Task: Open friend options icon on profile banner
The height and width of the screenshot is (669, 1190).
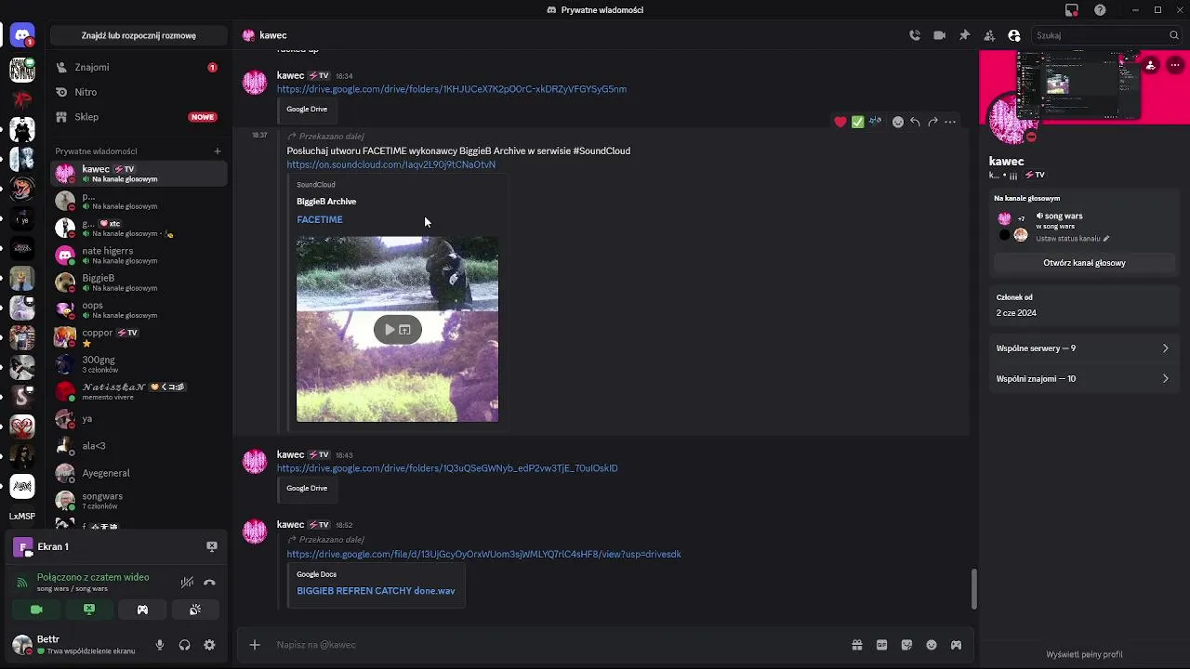Action: [x=1150, y=65]
